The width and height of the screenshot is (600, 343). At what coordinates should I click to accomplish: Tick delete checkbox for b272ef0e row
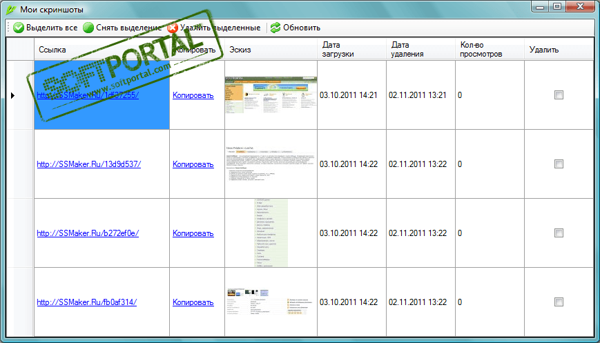(x=559, y=233)
